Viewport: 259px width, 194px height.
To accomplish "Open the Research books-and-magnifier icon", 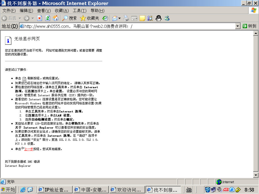I will (150, 18).
